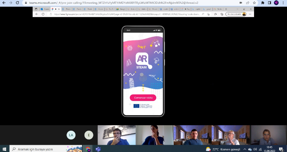Open the Windows Start menu
This screenshot has height=152, width=287.
[x=4, y=149]
